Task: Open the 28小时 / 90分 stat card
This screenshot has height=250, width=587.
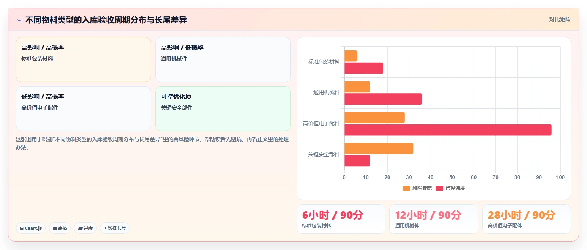Action: pyautogui.click(x=527, y=219)
